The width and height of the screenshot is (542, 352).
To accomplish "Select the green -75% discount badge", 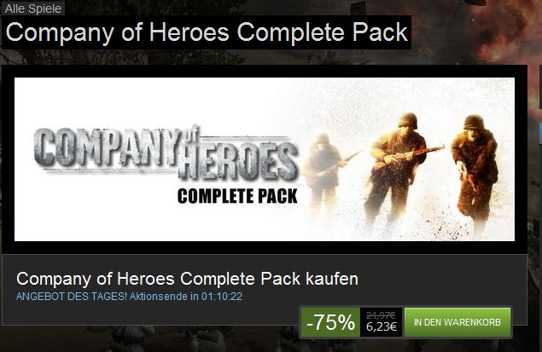I will point(330,322).
